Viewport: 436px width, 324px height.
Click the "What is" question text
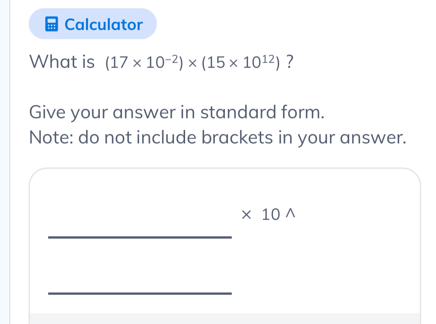pyautogui.click(x=62, y=61)
